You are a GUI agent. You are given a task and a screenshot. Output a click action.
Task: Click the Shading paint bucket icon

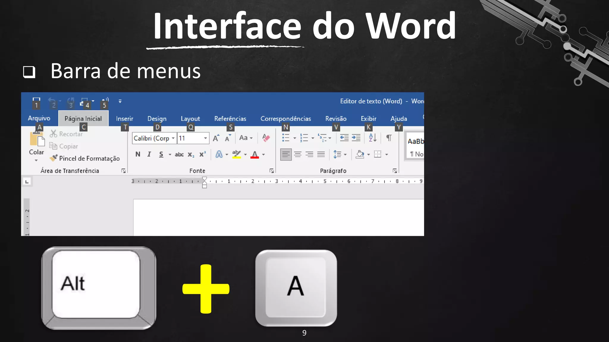[x=360, y=154]
